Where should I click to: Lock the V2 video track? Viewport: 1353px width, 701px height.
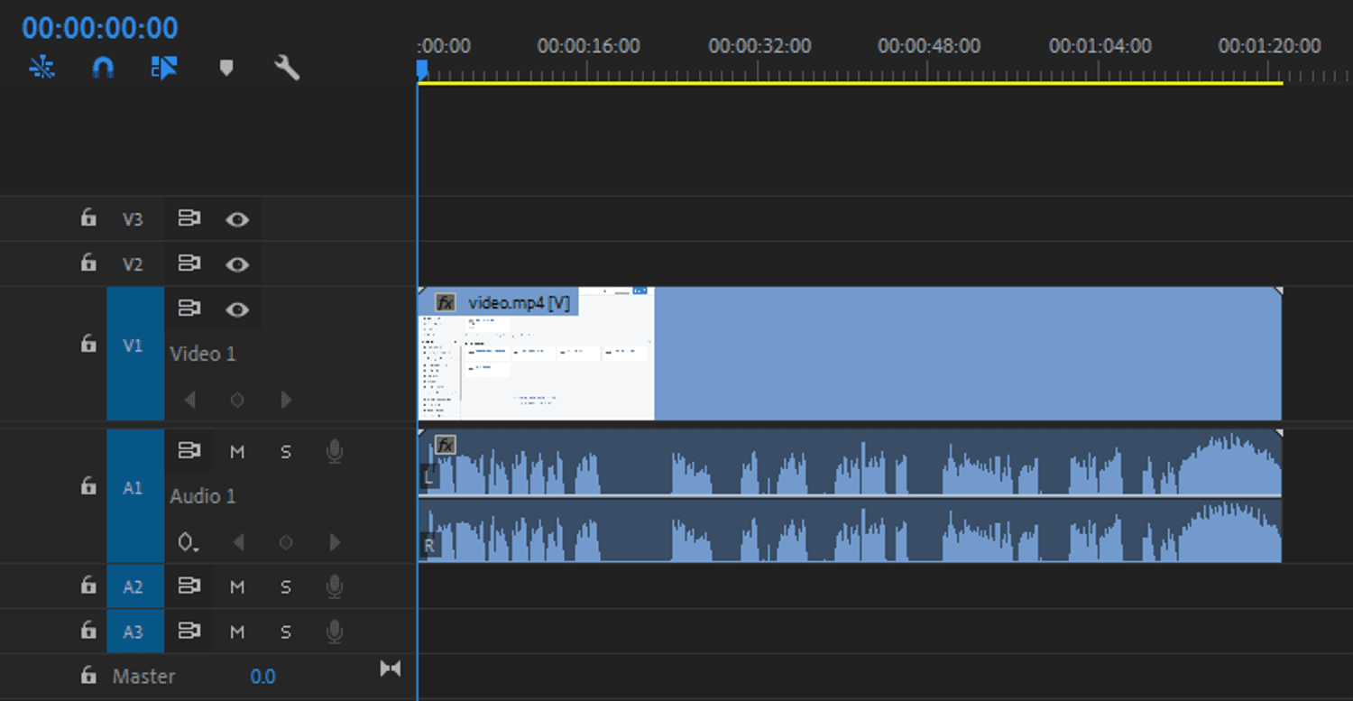87,263
